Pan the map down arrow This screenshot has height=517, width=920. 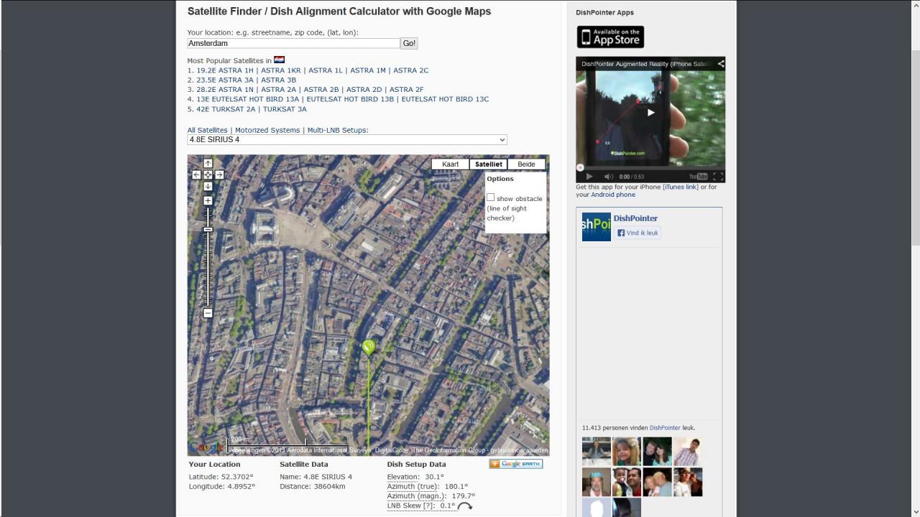point(208,186)
